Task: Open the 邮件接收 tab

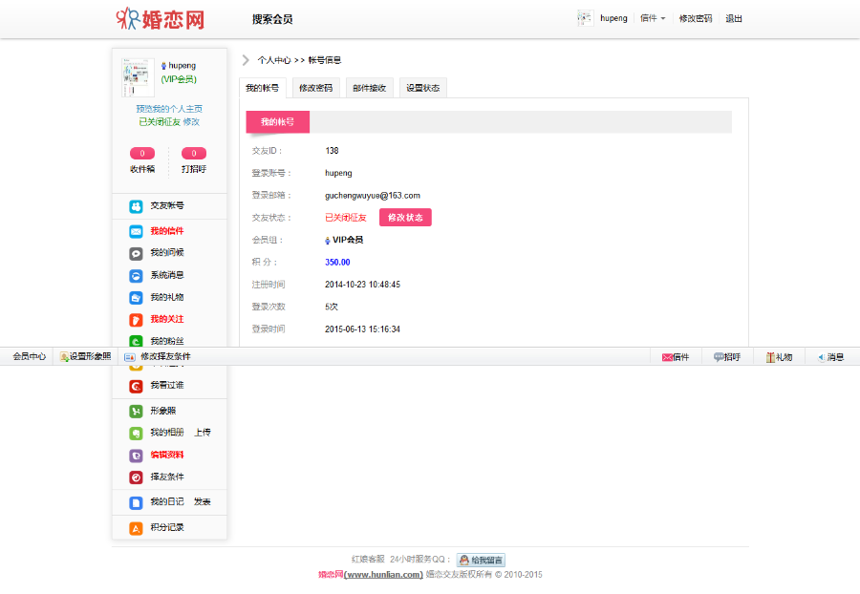Action: (x=369, y=87)
